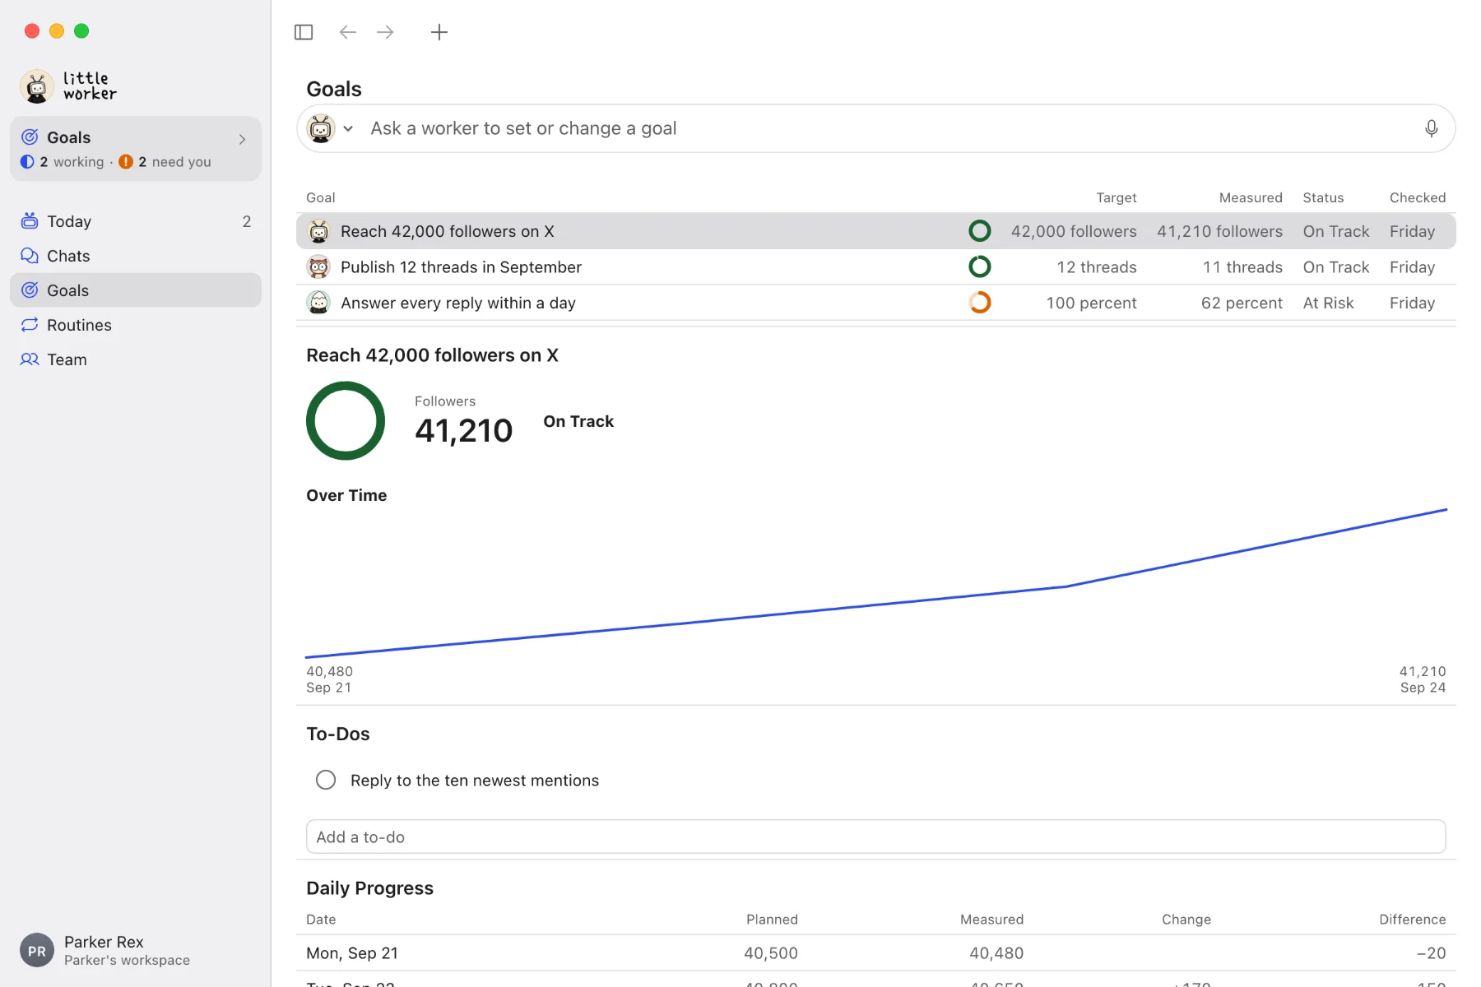Click the Mon, Sep 21 date row
1481x987 pixels.
[876, 953]
